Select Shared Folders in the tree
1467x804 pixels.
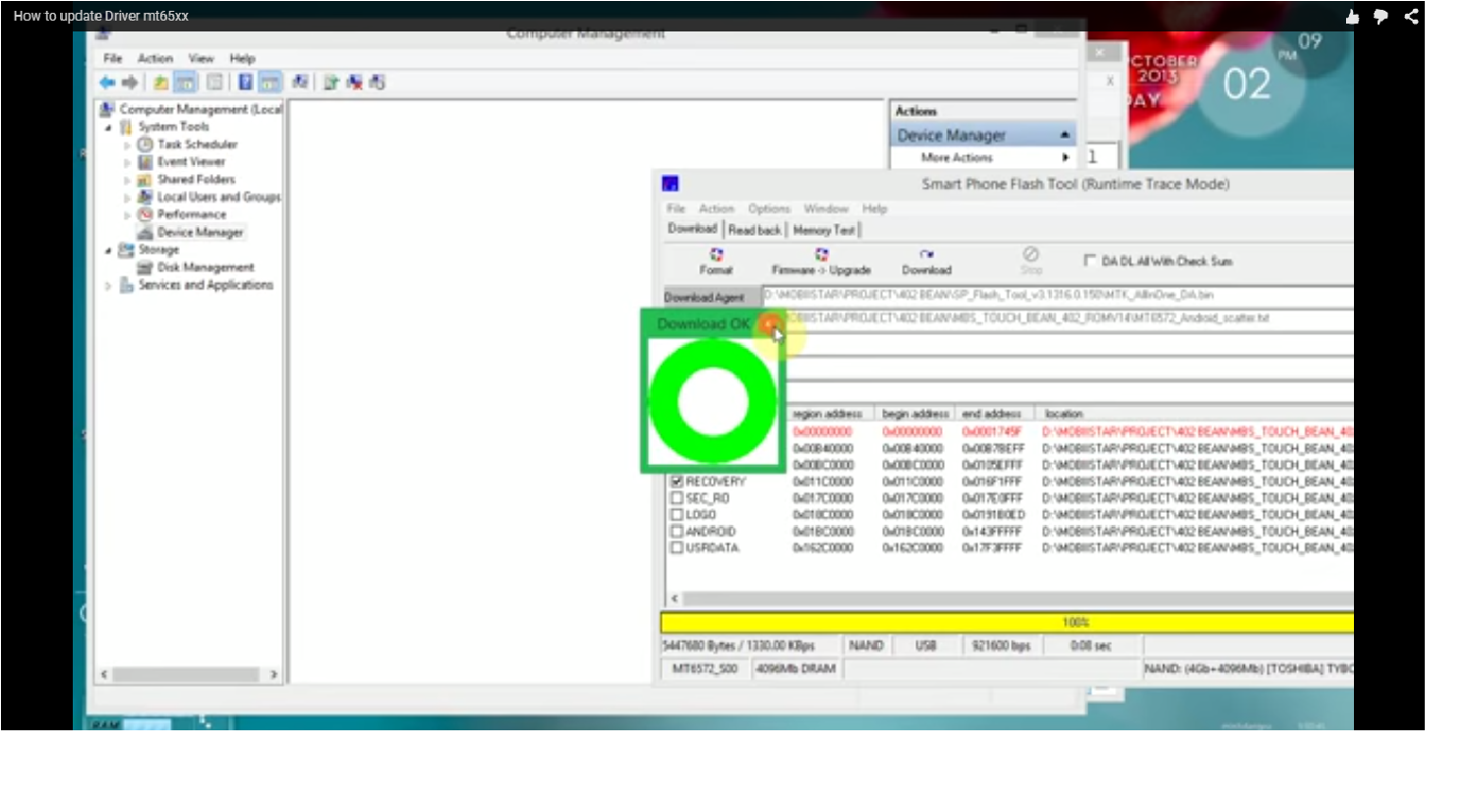pos(196,180)
